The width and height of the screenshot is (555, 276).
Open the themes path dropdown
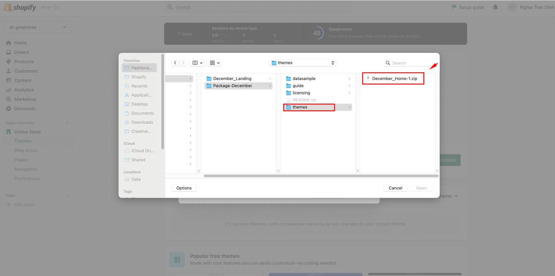click(x=302, y=63)
